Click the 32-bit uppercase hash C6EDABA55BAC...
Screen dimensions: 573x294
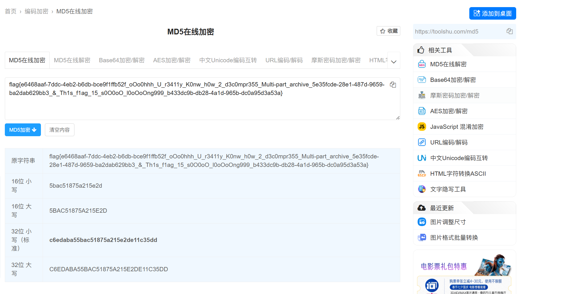109,269
